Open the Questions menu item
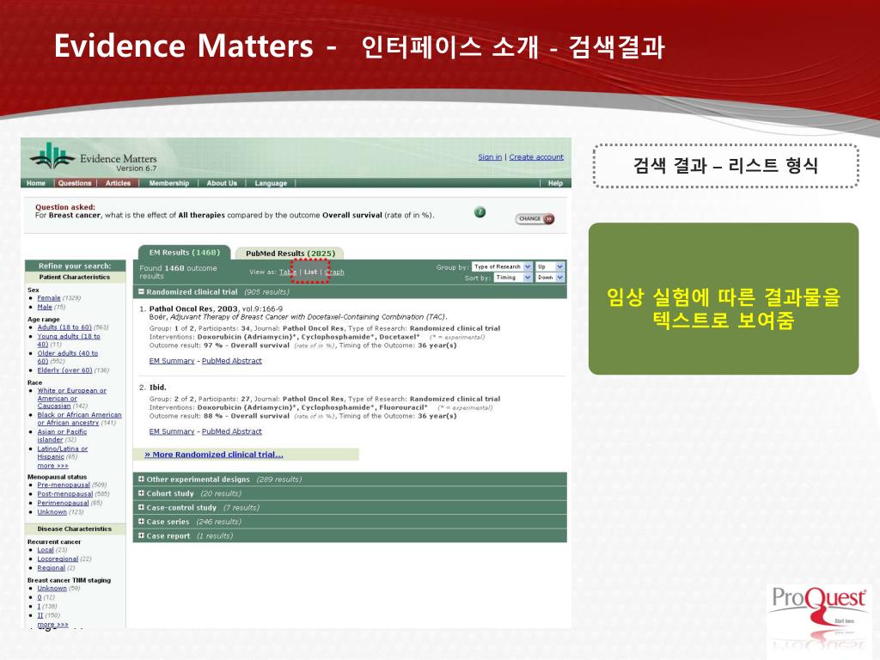 pos(75,183)
